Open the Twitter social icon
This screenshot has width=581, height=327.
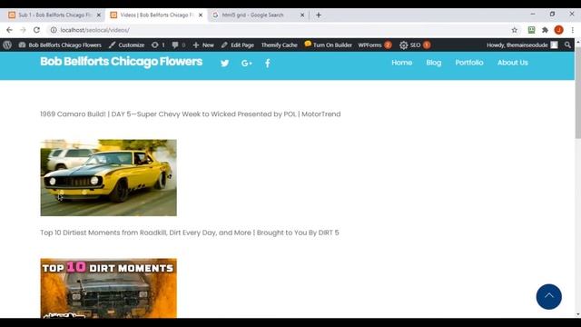click(224, 63)
